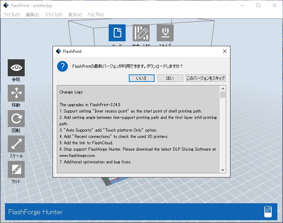Select the 移動 move tool
This screenshot has height=223, width=283.
pyautogui.click(x=16, y=93)
